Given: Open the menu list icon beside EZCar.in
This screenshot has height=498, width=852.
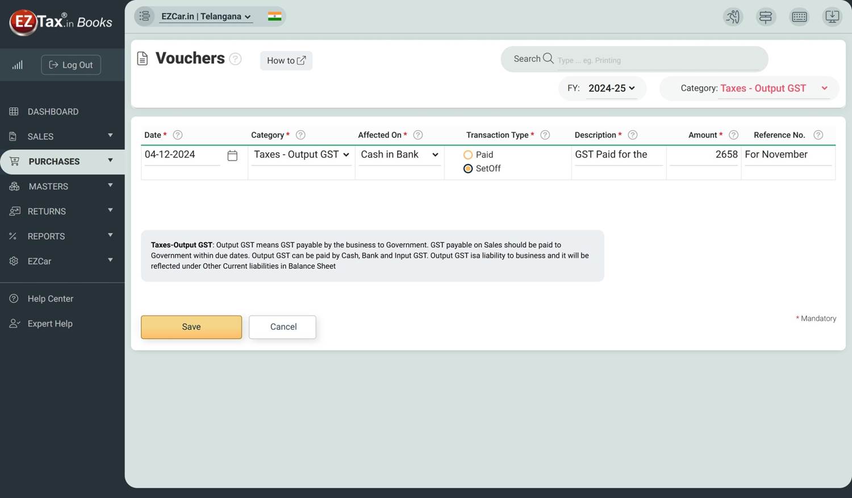Looking at the screenshot, I should click(145, 16).
